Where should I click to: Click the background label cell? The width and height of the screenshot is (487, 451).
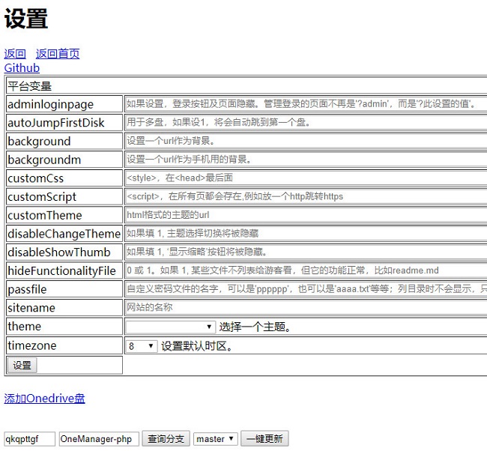click(x=64, y=141)
